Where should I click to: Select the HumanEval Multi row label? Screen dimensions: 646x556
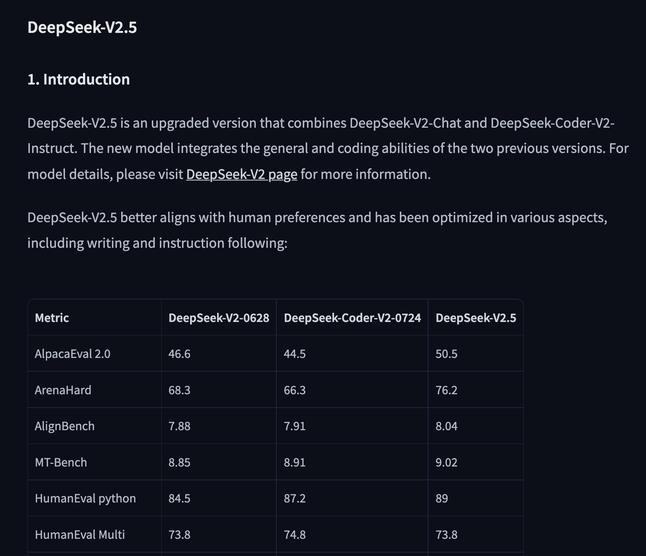(80, 535)
